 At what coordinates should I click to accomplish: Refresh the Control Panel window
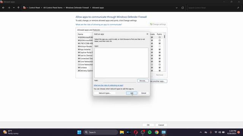(183, 8)
